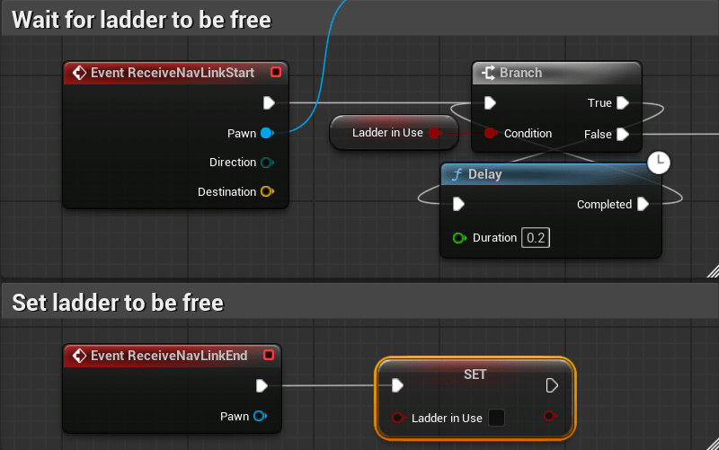The image size is (719, 450).
Task: Click the Delay node input exec pin
Action: point(458,205)
